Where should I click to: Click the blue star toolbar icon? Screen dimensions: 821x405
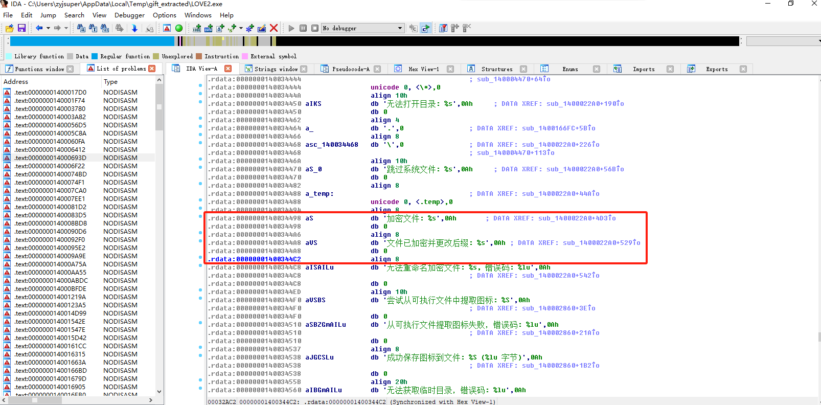250,28
